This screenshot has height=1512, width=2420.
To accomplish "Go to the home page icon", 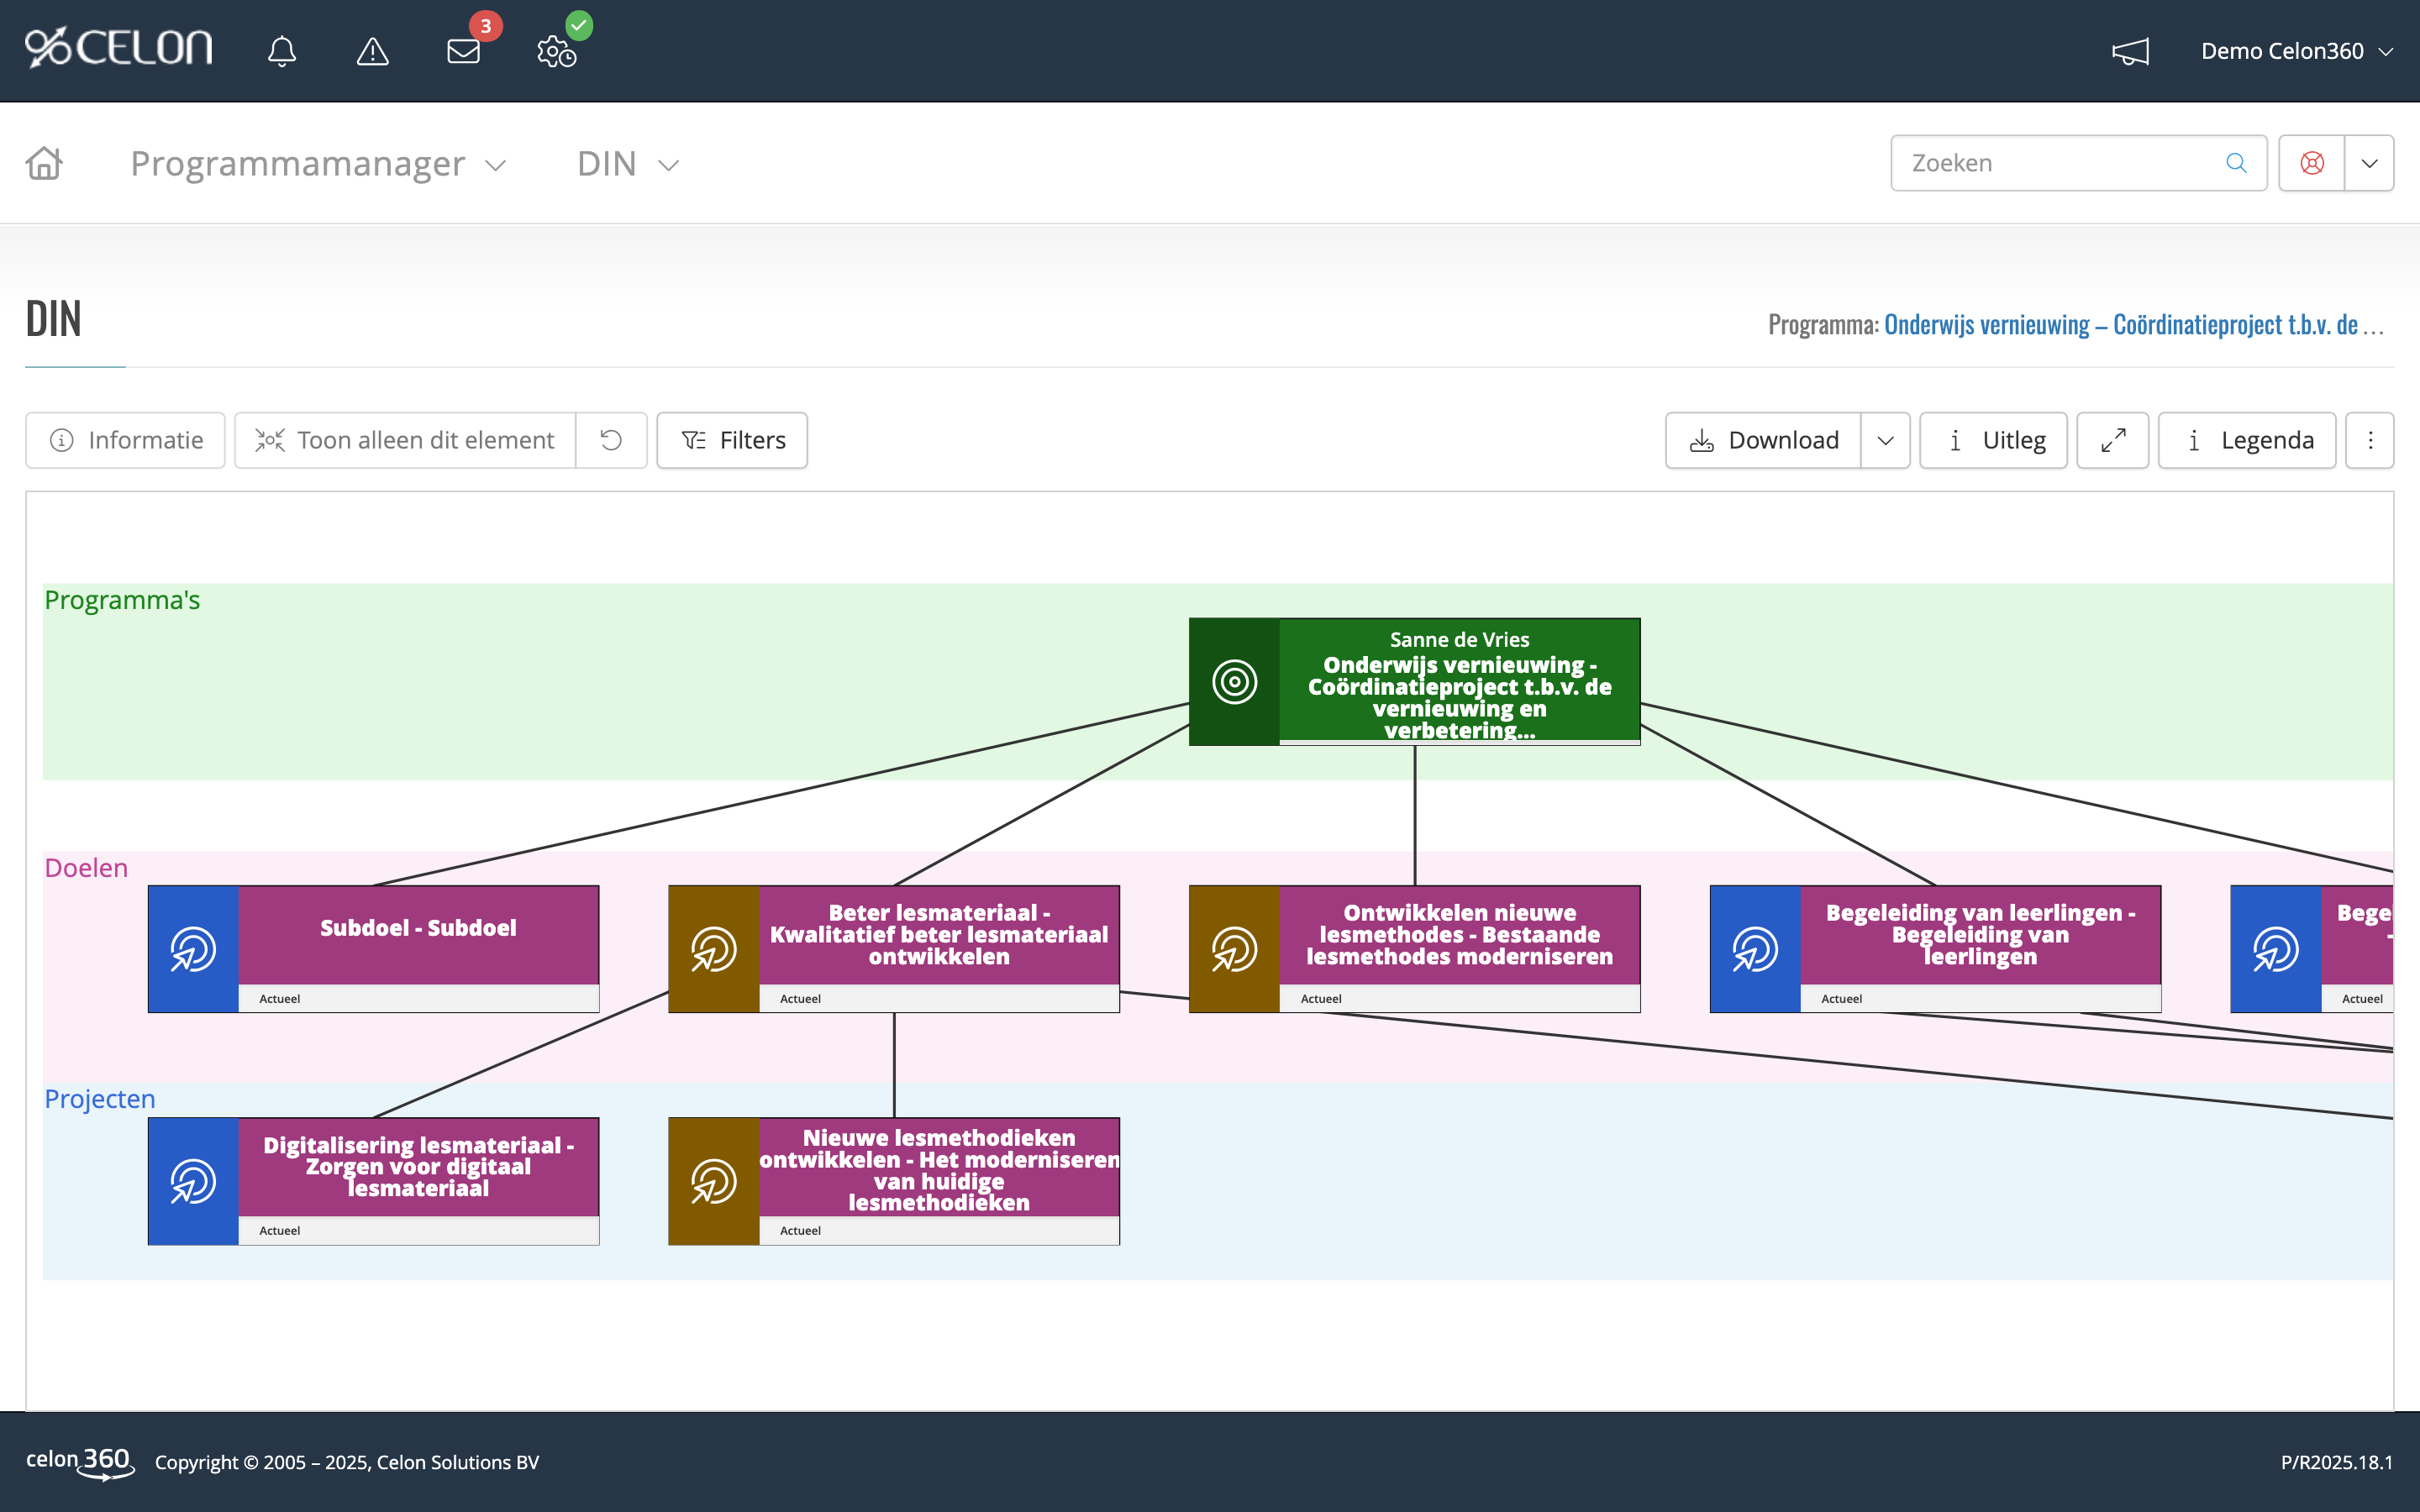I will [44, 163].
